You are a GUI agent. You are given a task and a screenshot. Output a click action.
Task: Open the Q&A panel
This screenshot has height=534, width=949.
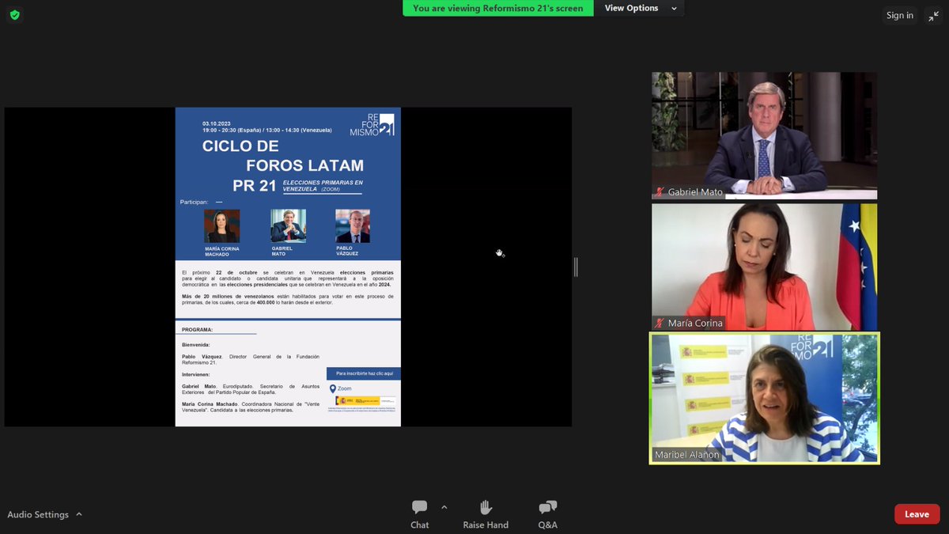547,514
